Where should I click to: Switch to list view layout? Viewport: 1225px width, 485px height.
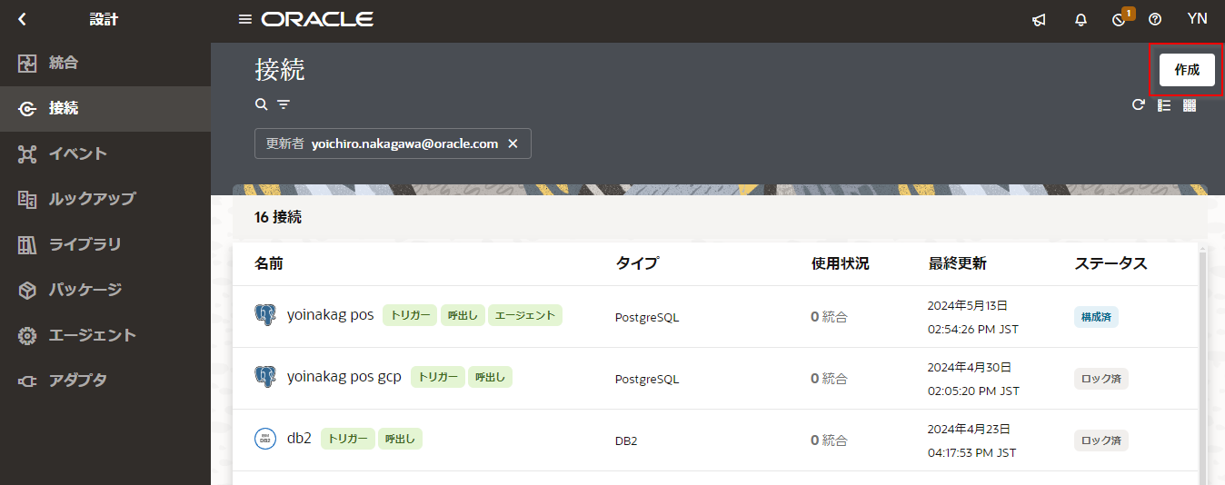click(x=1164, y=105)
